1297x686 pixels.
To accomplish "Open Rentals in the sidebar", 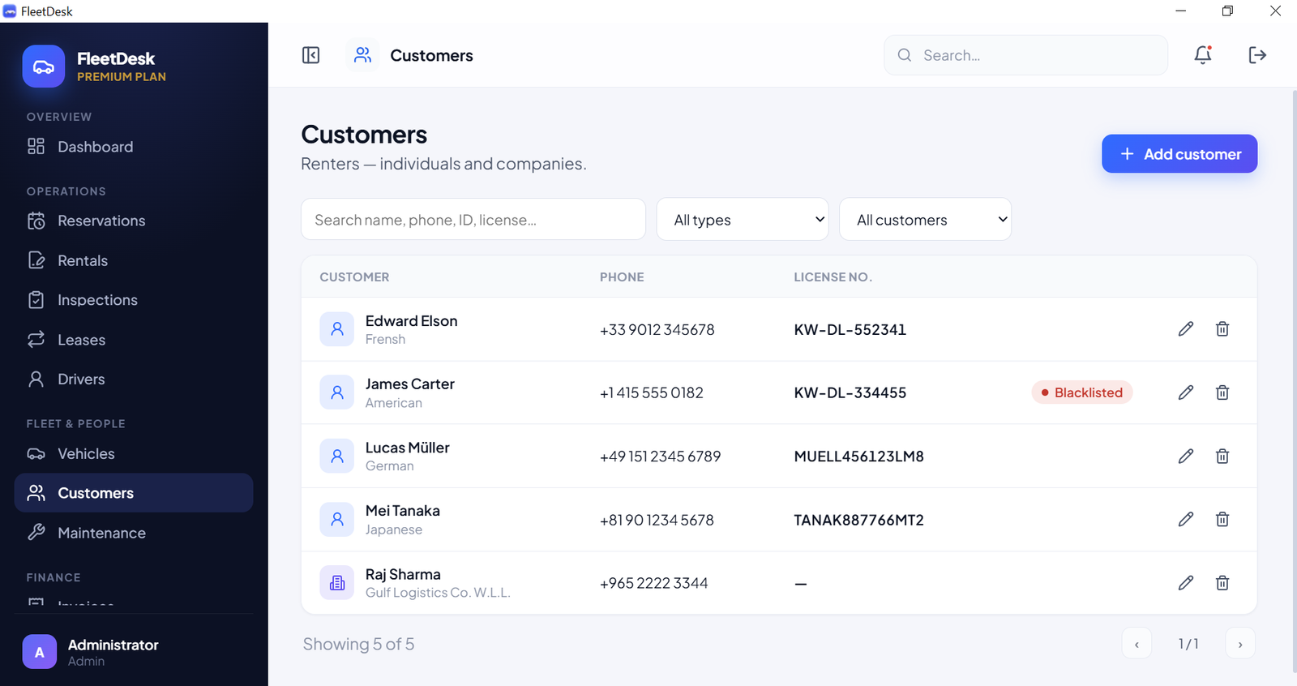I will [134, 260].
